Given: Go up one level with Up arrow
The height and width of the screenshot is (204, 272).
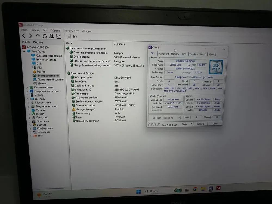Looking at the screenshot, I should [x=38, y=36].
